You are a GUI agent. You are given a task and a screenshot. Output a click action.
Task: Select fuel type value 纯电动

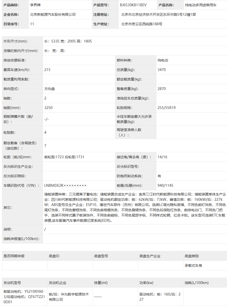click(163, 60)
